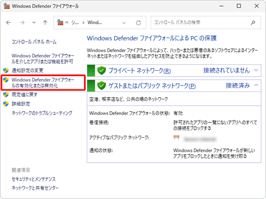
Task: Open ネットワークと共有センター link
Action: [x=35, y=188]
